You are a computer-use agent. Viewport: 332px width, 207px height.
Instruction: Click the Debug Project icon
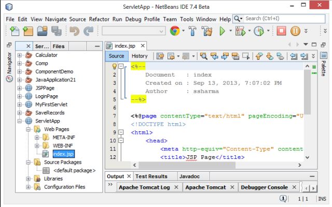coord(241,31)
